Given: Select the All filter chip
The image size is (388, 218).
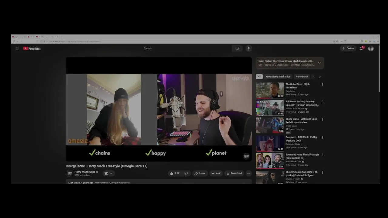Looking at the screenshot, I should click(259, 77).
